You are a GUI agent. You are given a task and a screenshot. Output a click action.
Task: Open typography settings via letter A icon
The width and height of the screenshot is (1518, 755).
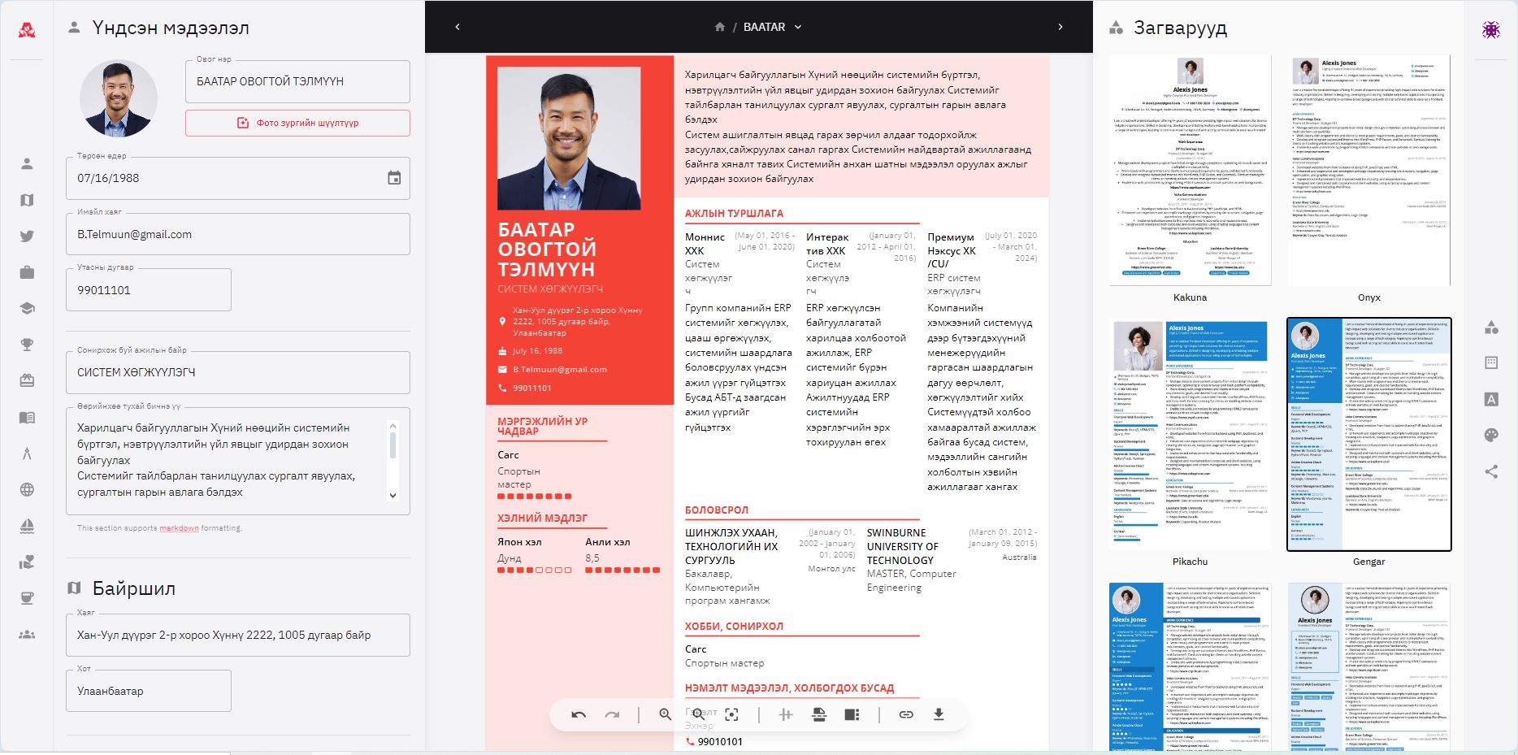click(x=1491, y=399)
